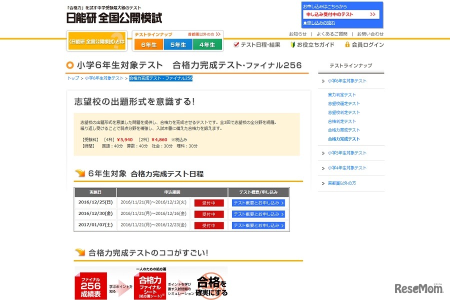
Task: Expand 小学5年生対象テスト in sidebar
Action: pos(347,153)
